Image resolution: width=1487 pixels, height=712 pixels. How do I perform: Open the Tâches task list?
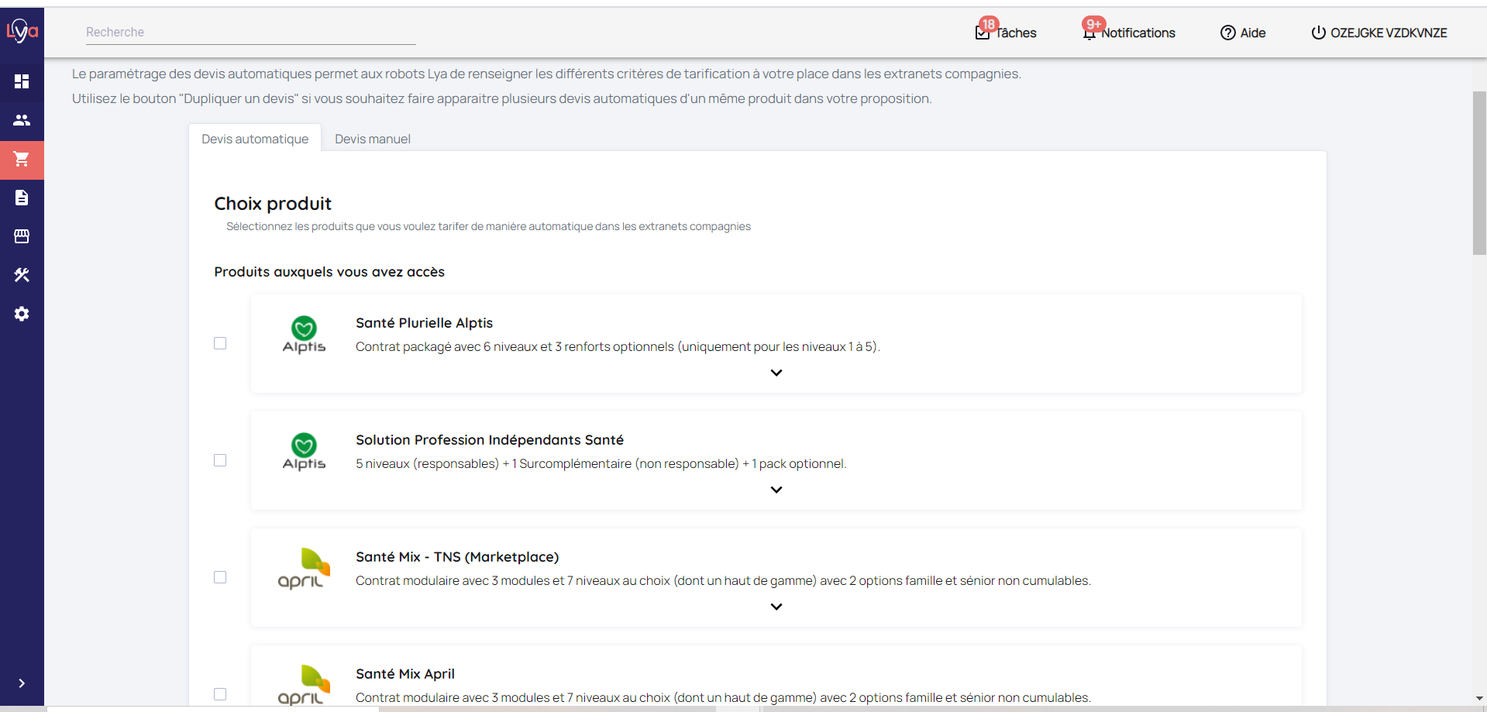pos(1006,33)
